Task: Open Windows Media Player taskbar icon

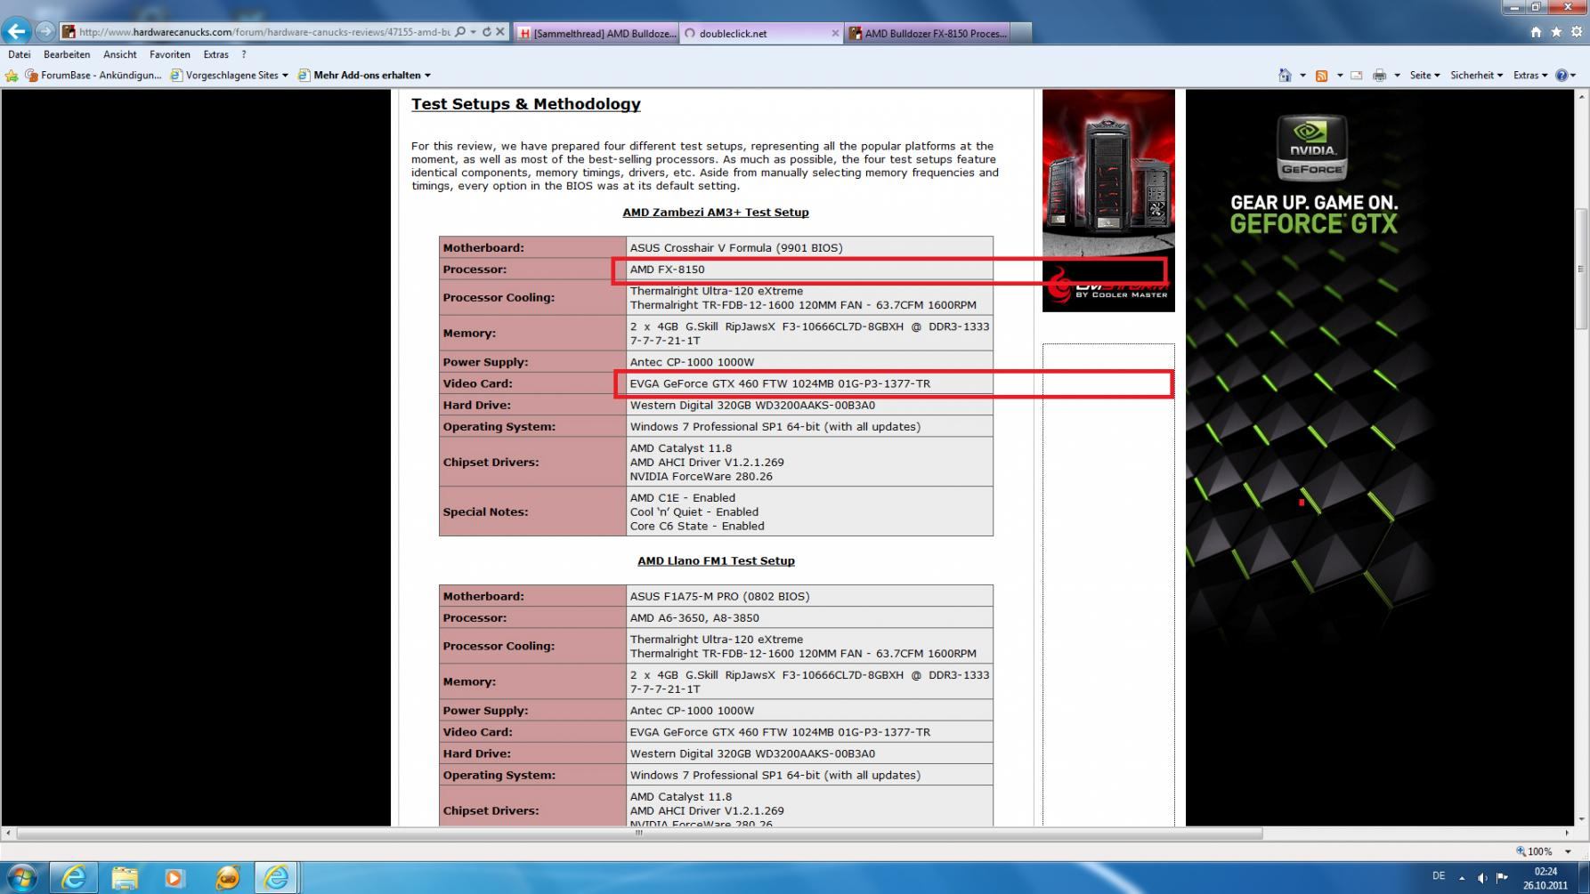Action: pos(174,878)
